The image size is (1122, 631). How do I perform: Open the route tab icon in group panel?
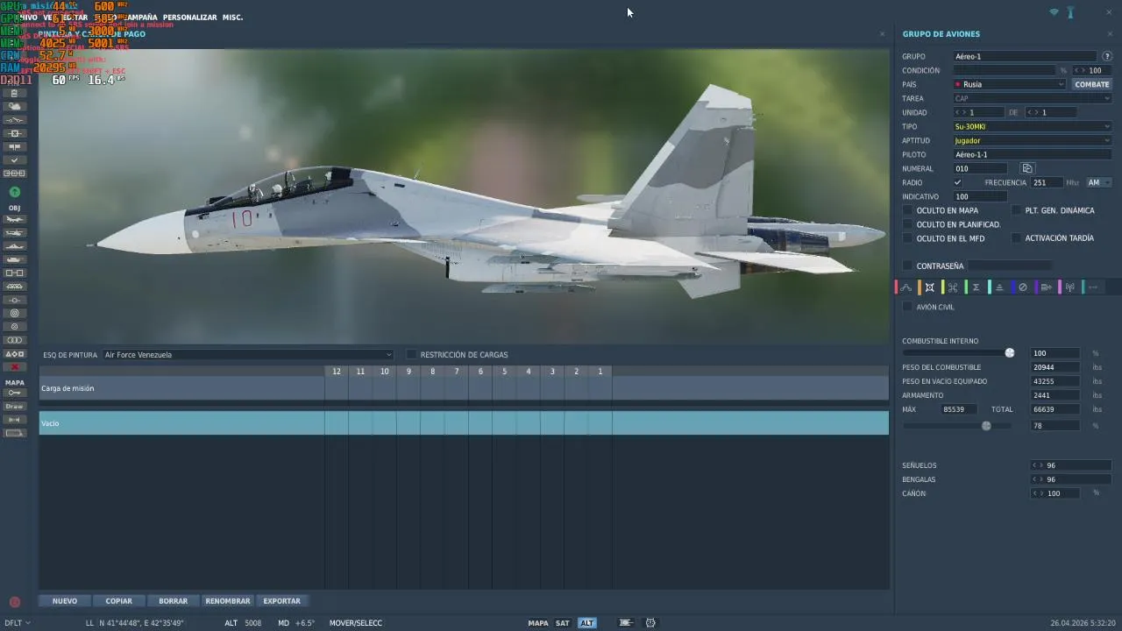coord(906,287)
